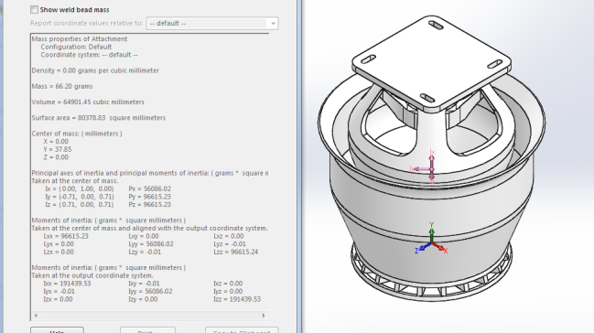Select the 'Py = 96615.23' value
594x333 pixels.
pos(149,197)
